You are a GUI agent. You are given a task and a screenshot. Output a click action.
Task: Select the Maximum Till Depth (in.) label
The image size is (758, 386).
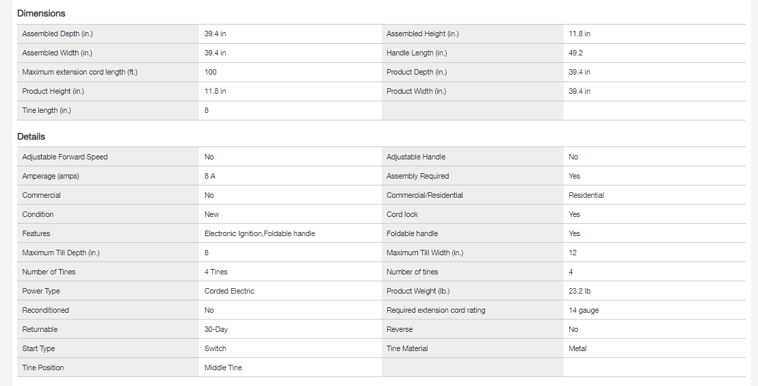[61, 253]
